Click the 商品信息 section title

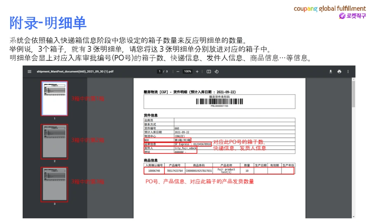point(150,160)
